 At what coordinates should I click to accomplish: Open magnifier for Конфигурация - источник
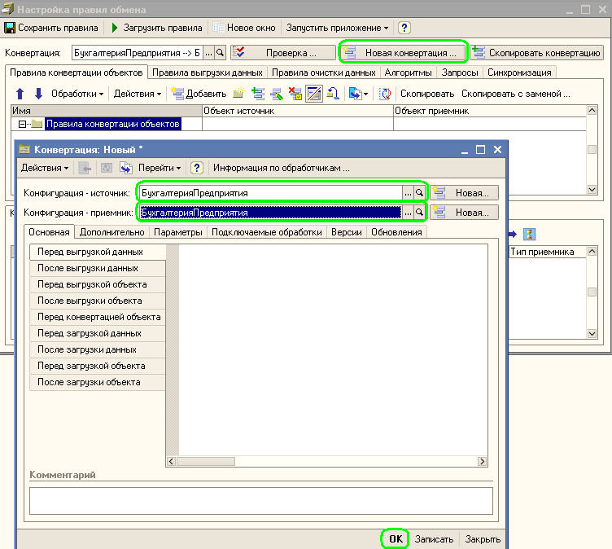(419, 193)
